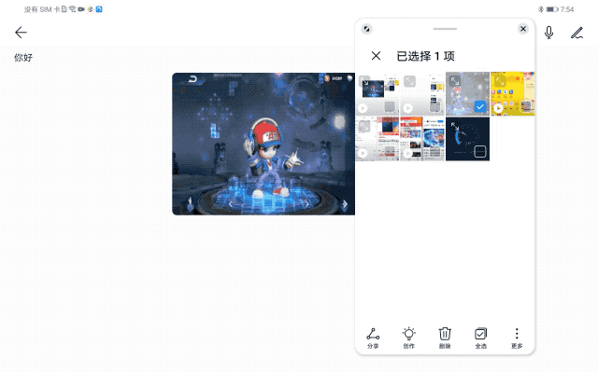Screen dimensions: 598x373
Task: Tap the microphone voice input icon
Action: [x=548, y=33]
